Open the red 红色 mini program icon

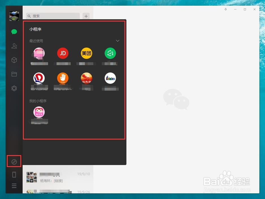87,78
